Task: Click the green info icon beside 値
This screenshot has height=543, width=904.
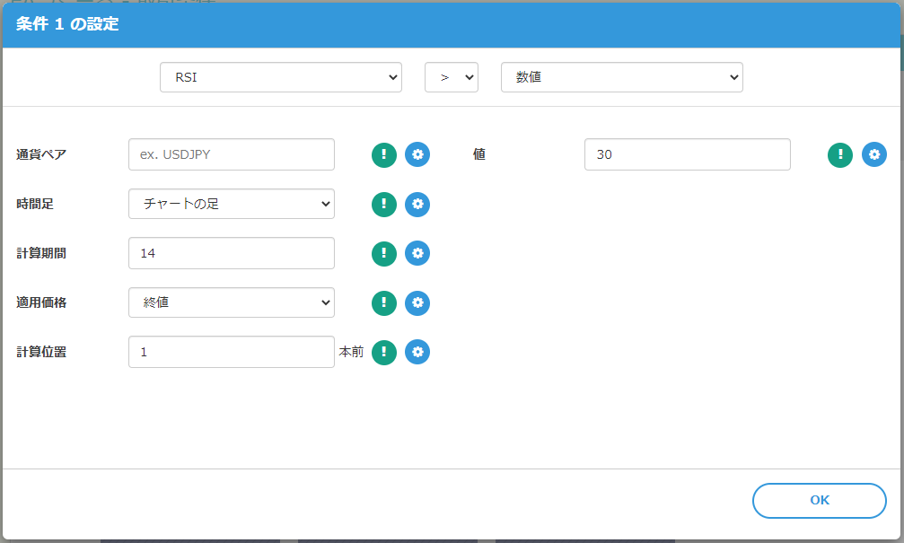Action: coord(840,154)
